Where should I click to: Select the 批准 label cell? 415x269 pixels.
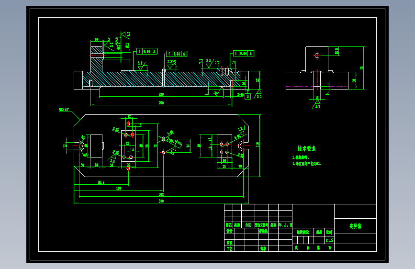[263, 248]
